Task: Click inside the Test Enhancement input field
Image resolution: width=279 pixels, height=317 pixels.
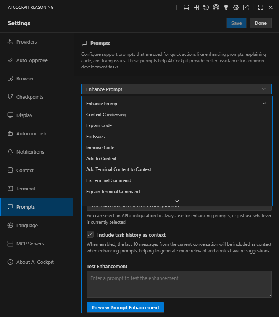Action: tap(179, 284)
